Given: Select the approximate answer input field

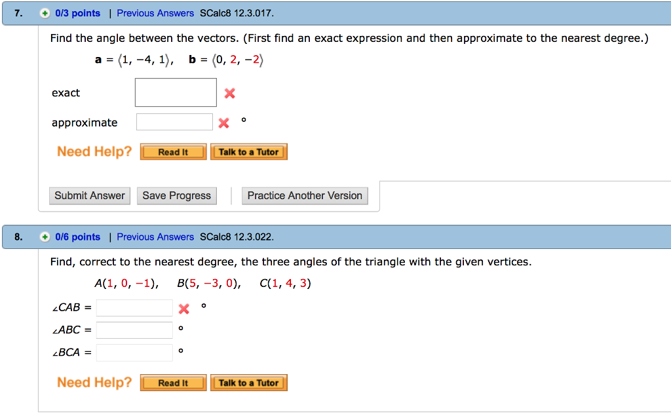Looking at the screenshot, I should [174, 122].
